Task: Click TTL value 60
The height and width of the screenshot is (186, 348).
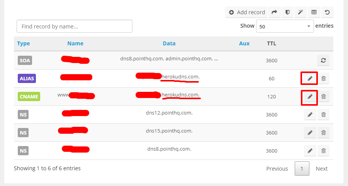Action: click(272, 79)
